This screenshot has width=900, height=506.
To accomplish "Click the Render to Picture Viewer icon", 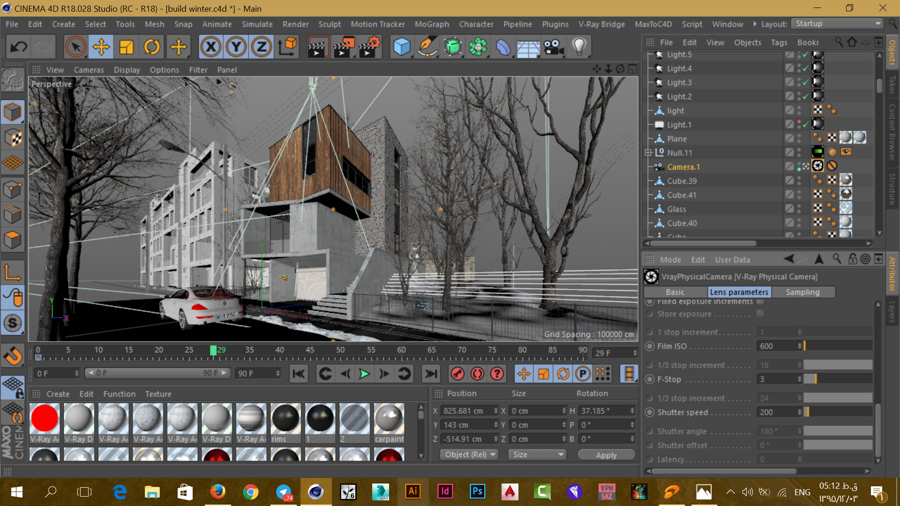I will click(343, 47).
